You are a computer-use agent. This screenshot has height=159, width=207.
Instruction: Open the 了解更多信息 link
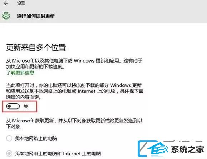point(20,73)
